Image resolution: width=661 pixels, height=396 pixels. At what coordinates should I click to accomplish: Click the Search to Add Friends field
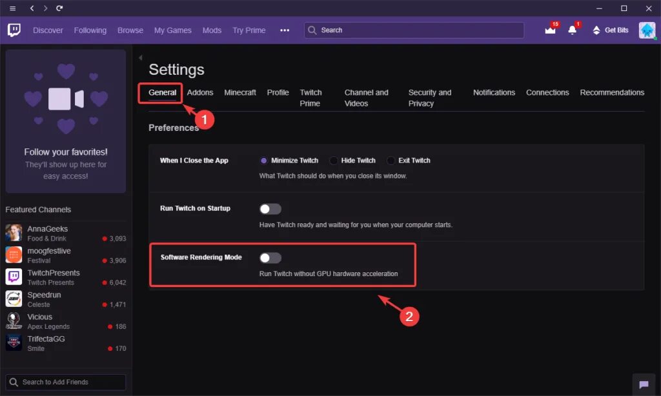click(66, 382)
